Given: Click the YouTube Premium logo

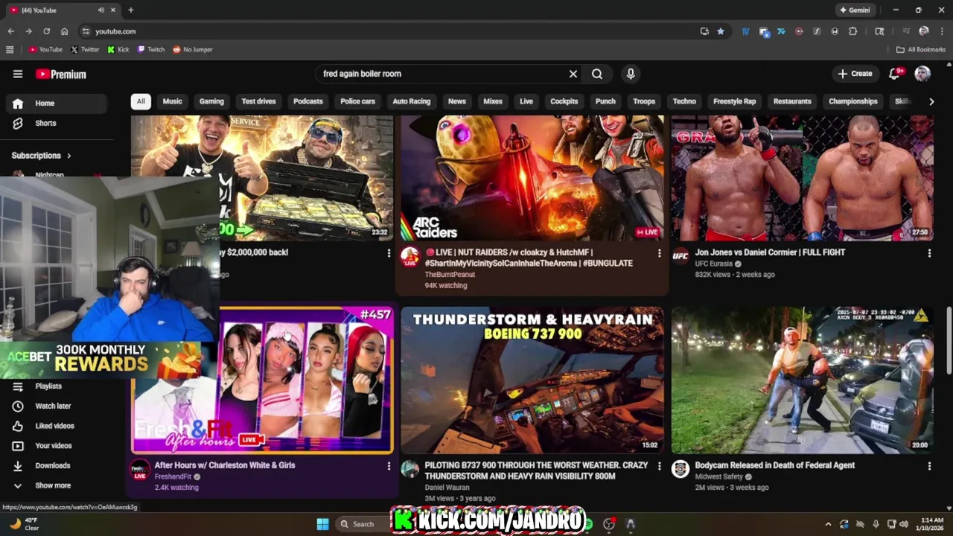Looking at the screenshot, I should pyautogui.click(x=61, y=74).
